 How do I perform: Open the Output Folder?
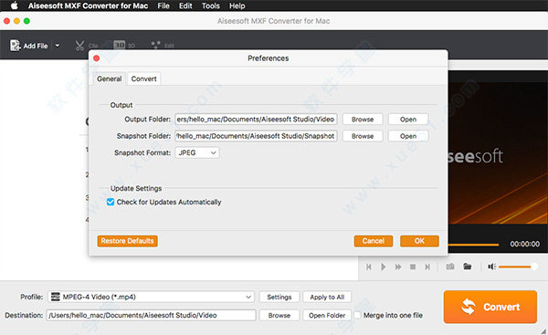tap(408, 119)
